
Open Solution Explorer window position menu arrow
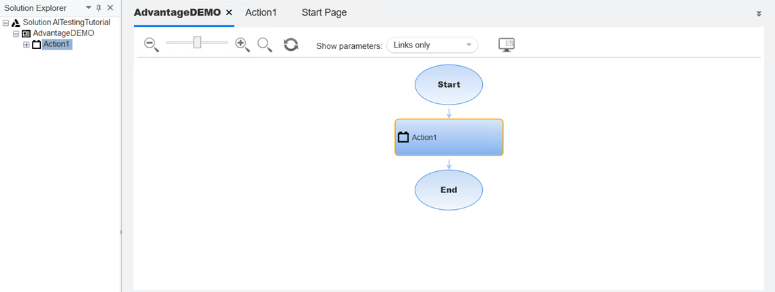pyautogui.click(x=88, y=8)
